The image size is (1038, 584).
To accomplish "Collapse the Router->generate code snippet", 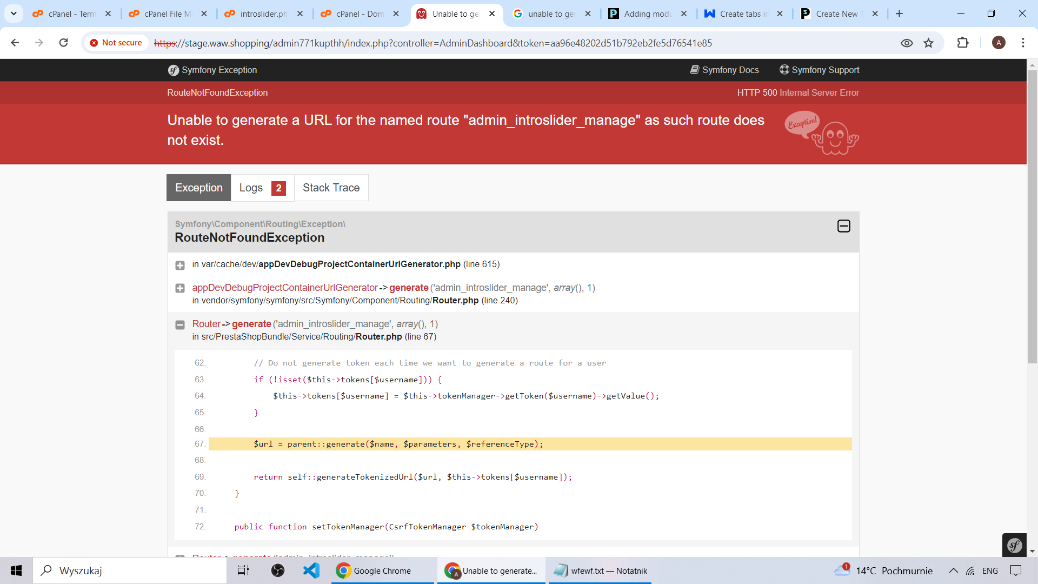I will click(180, 324).
